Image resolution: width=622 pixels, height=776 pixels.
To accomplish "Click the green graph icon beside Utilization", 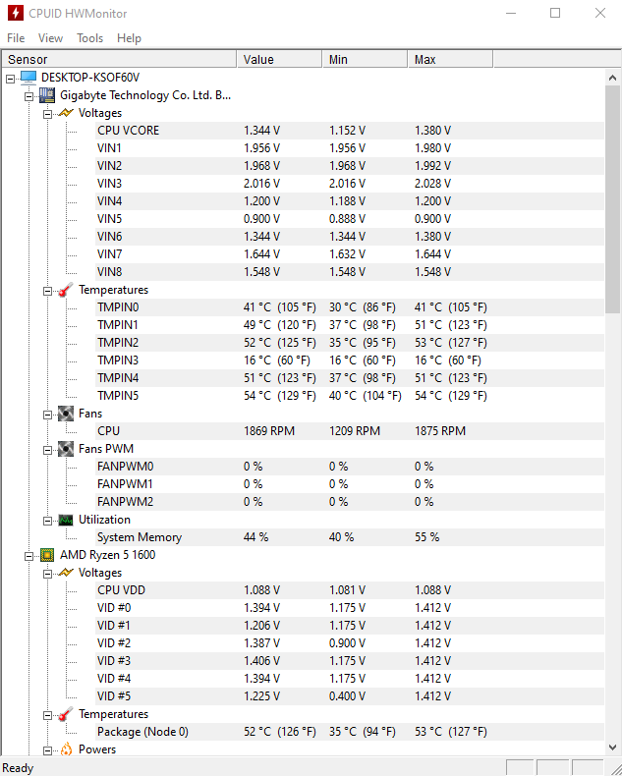I will (x=66, y=520).
